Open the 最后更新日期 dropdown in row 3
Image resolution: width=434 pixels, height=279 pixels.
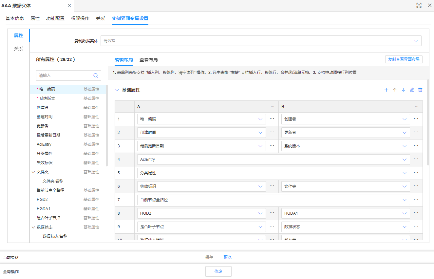pos(201,146)
